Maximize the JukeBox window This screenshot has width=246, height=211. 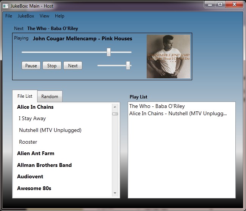[x=220, y=5]
